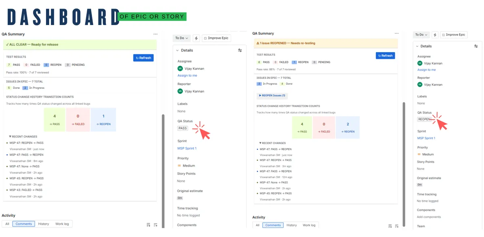Click Add components in REOPEN details

pyautogui.click(x=429, y=217)
